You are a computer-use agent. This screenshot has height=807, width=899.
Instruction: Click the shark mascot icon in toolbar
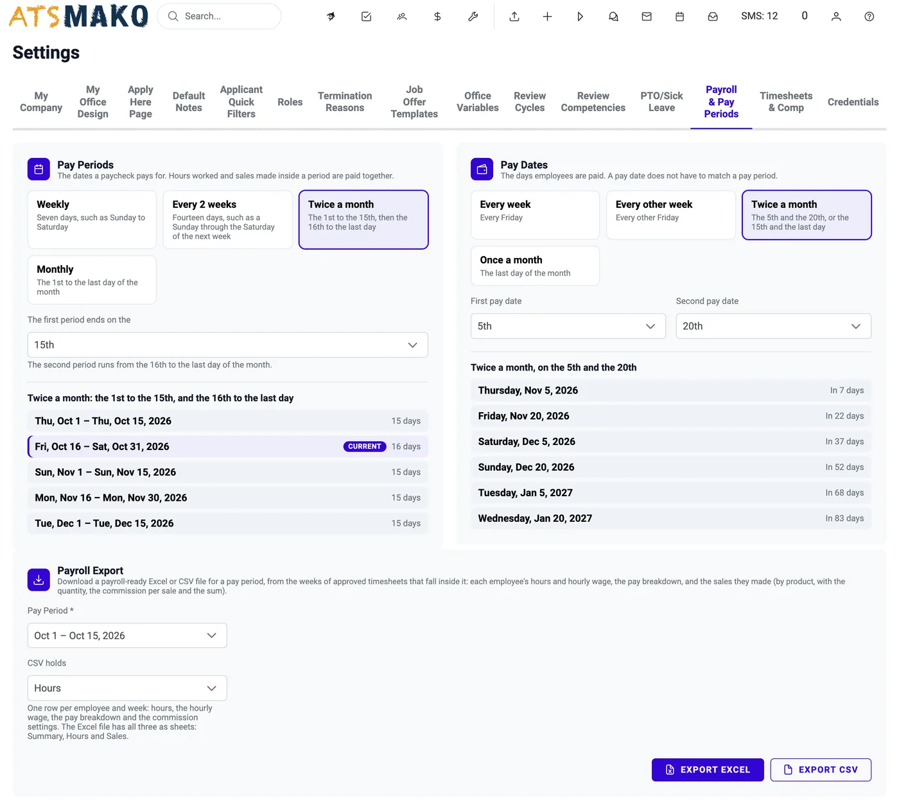(x=331, y=17)
